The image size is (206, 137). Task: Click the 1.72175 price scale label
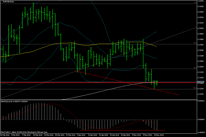coord(201,72)
